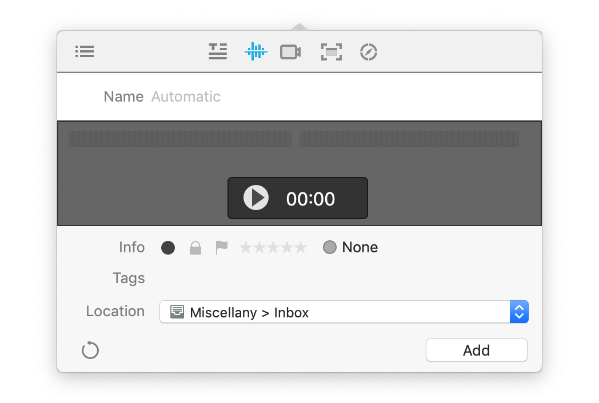Open the label menu showing None
This screenshot has width=599, height=403.
(350, 248)
